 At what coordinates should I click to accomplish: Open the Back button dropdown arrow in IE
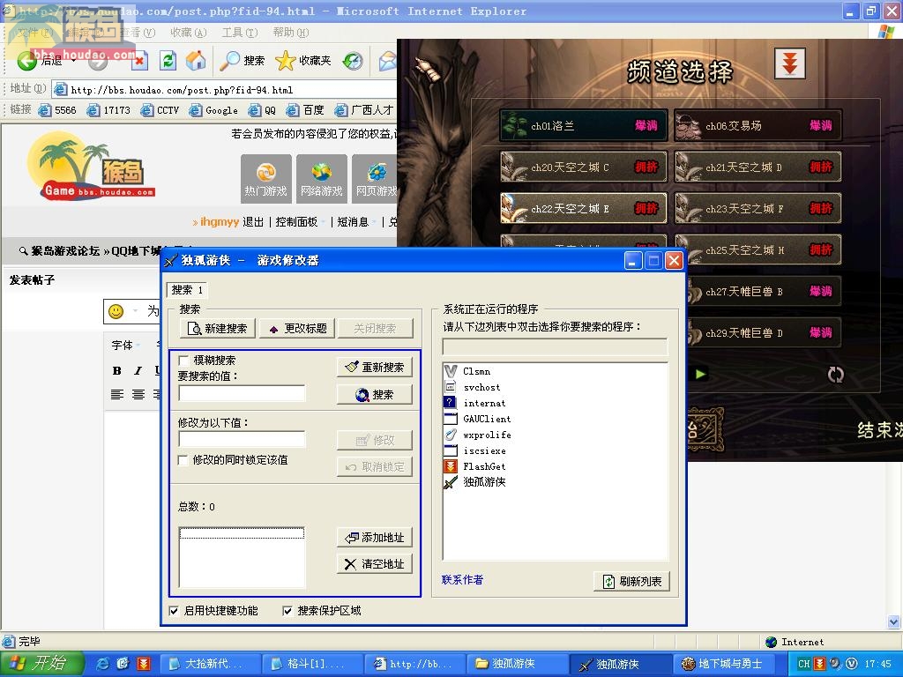tap(73, 60)
